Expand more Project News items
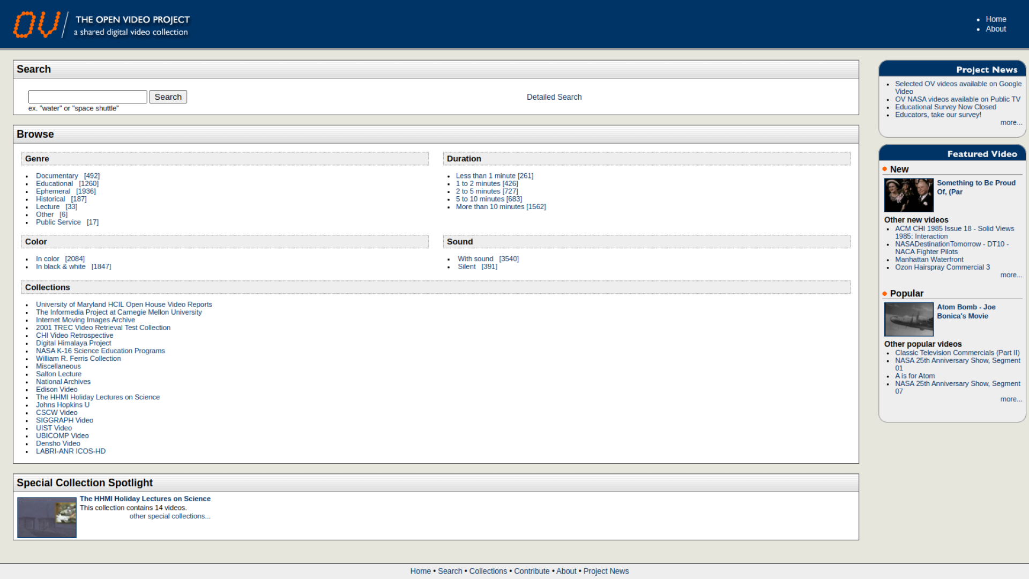The height and width of the screenshot is (579, 1029). (1011, 123)
